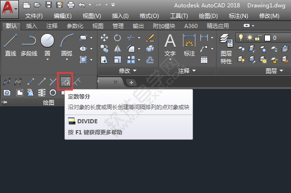
Task: Switch to the A360 ribbon tab
Action: tap(191, 26)
